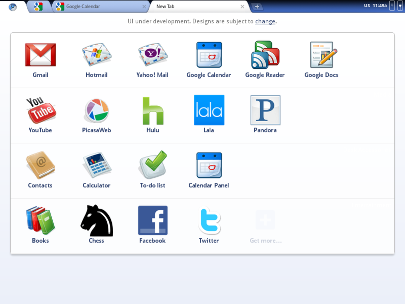Open the Yahoo! Mail envelope icon

click(153, 55)
